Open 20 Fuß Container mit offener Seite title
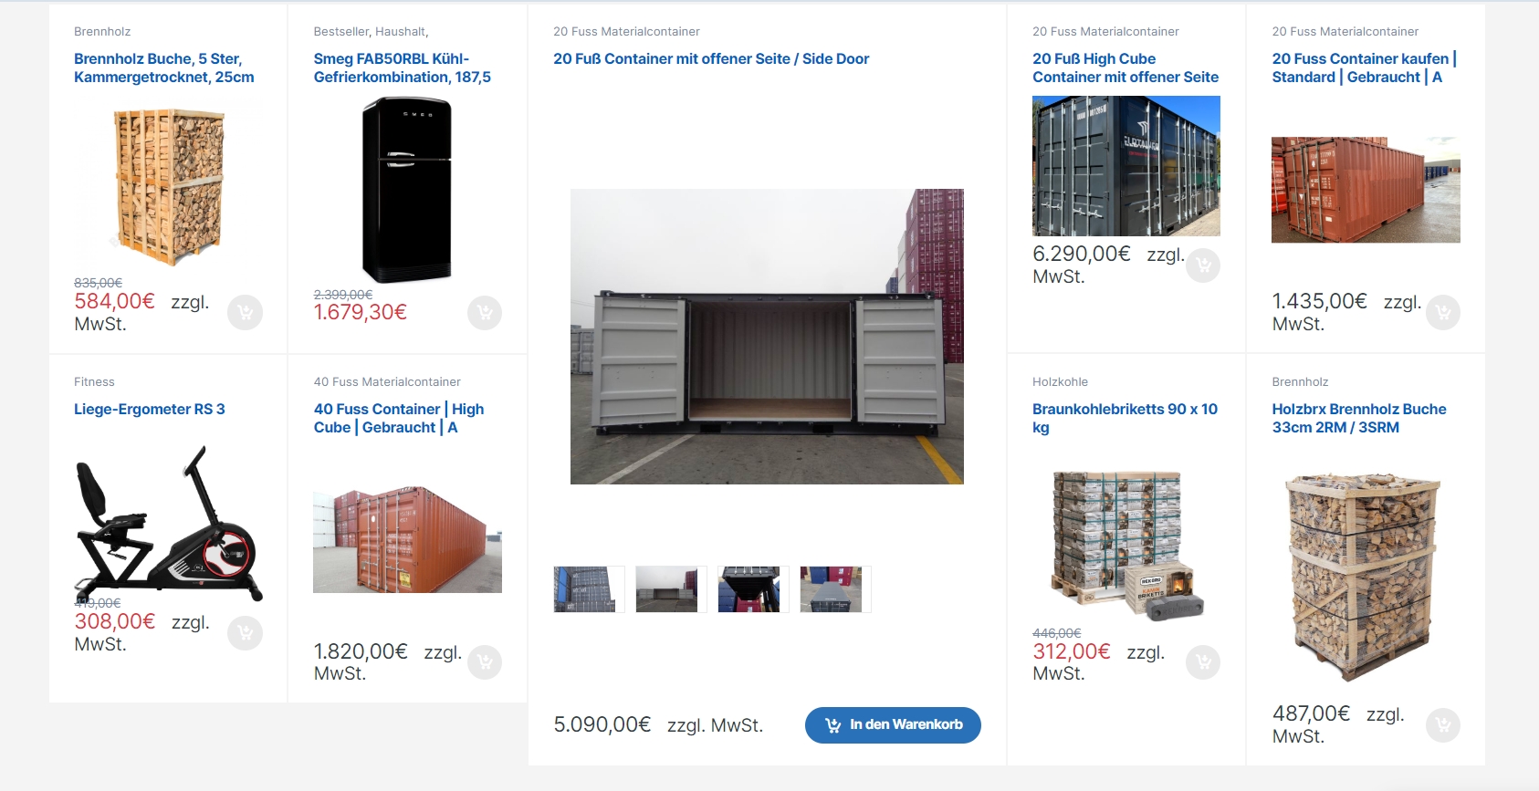This screenshot has height=791, width=1539. pos(711,58)
